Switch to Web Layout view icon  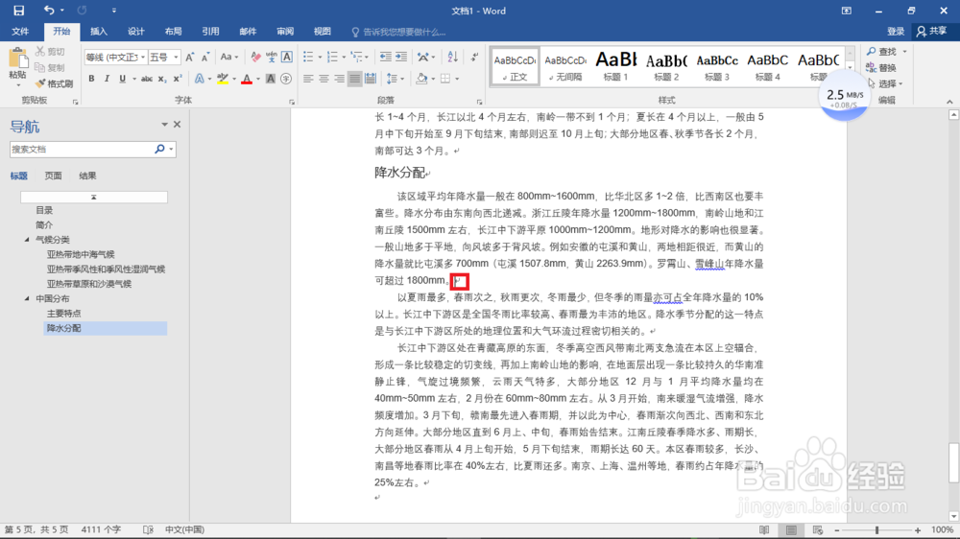(x=818, y=529)
